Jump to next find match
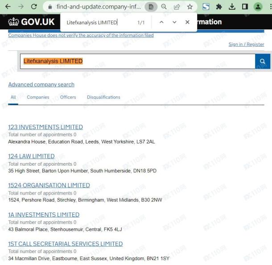 pos(174,22)
